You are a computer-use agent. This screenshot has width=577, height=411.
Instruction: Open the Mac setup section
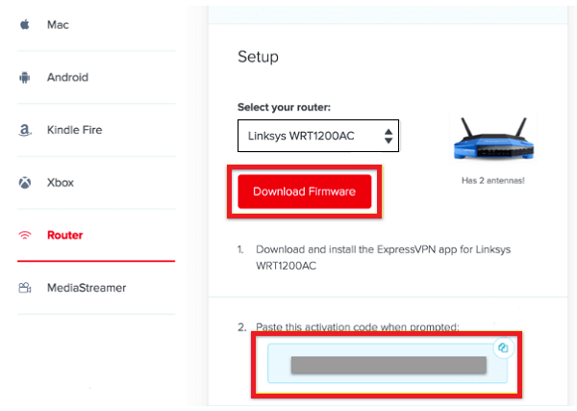(x=58, y=24)
